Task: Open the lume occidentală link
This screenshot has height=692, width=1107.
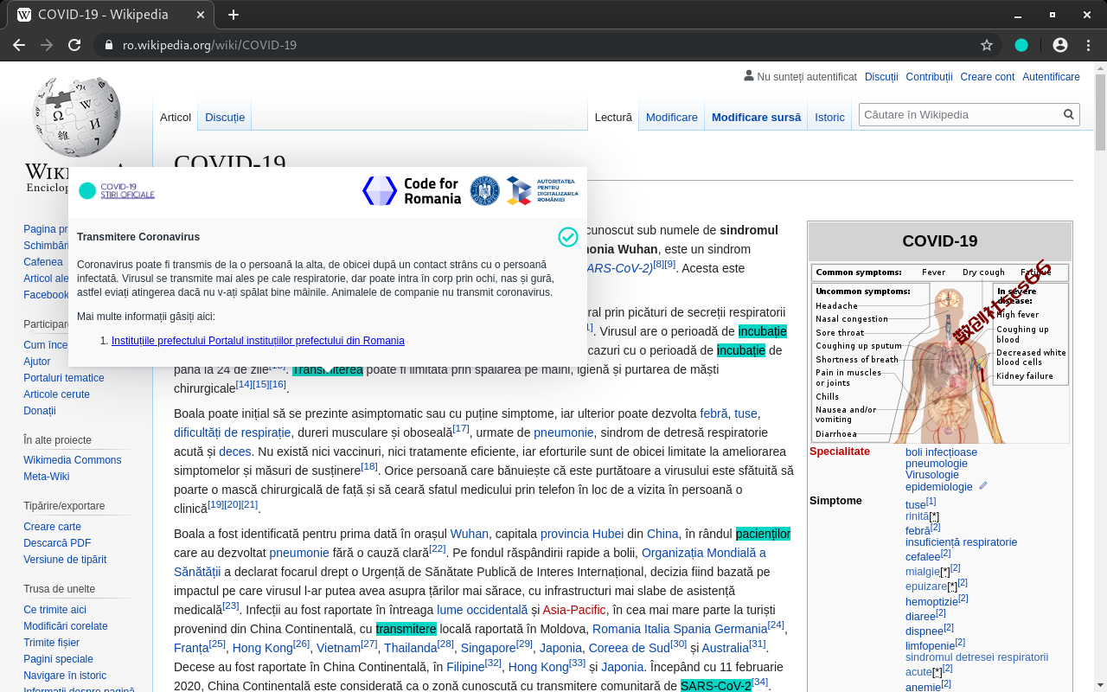Action: coord(482,610)
